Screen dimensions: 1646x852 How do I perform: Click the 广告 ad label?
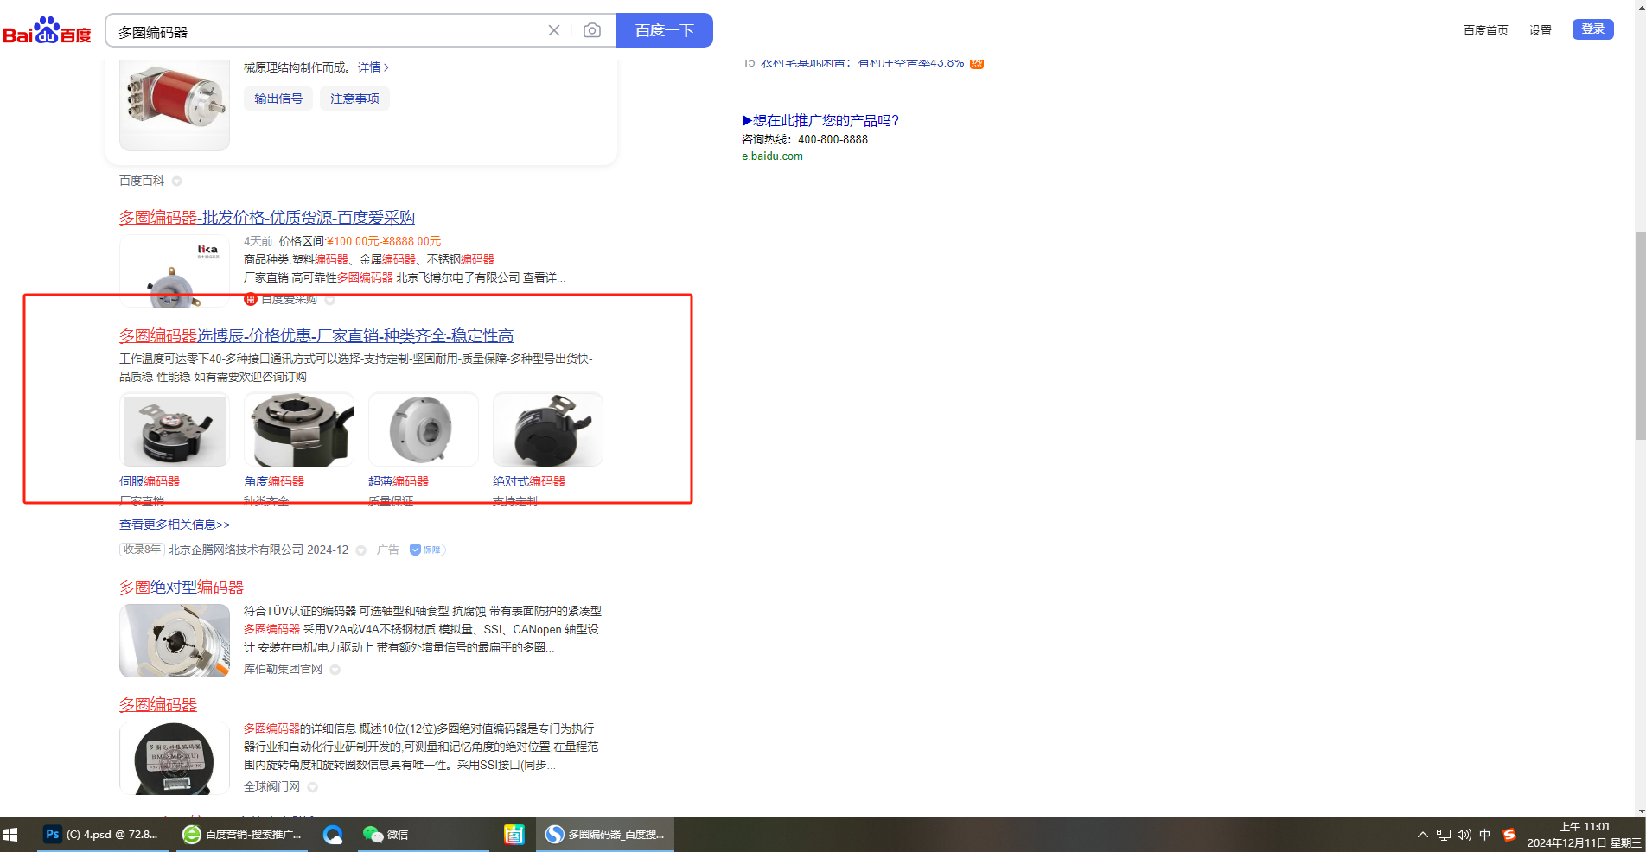click(388, 550)
